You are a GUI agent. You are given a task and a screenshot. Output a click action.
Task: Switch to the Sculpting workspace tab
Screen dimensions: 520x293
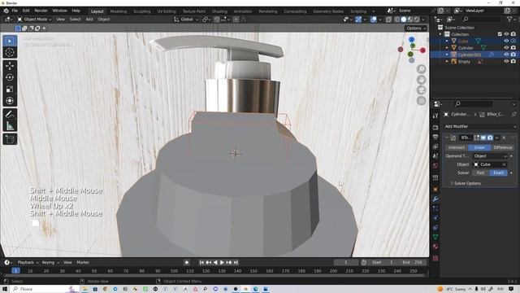(x=142, y=11)
